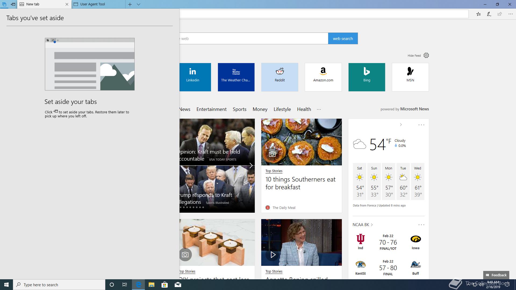Screen dimensions: 516x290
Task: Click the weather card next arrow
Action: click(x=401, y=125)
